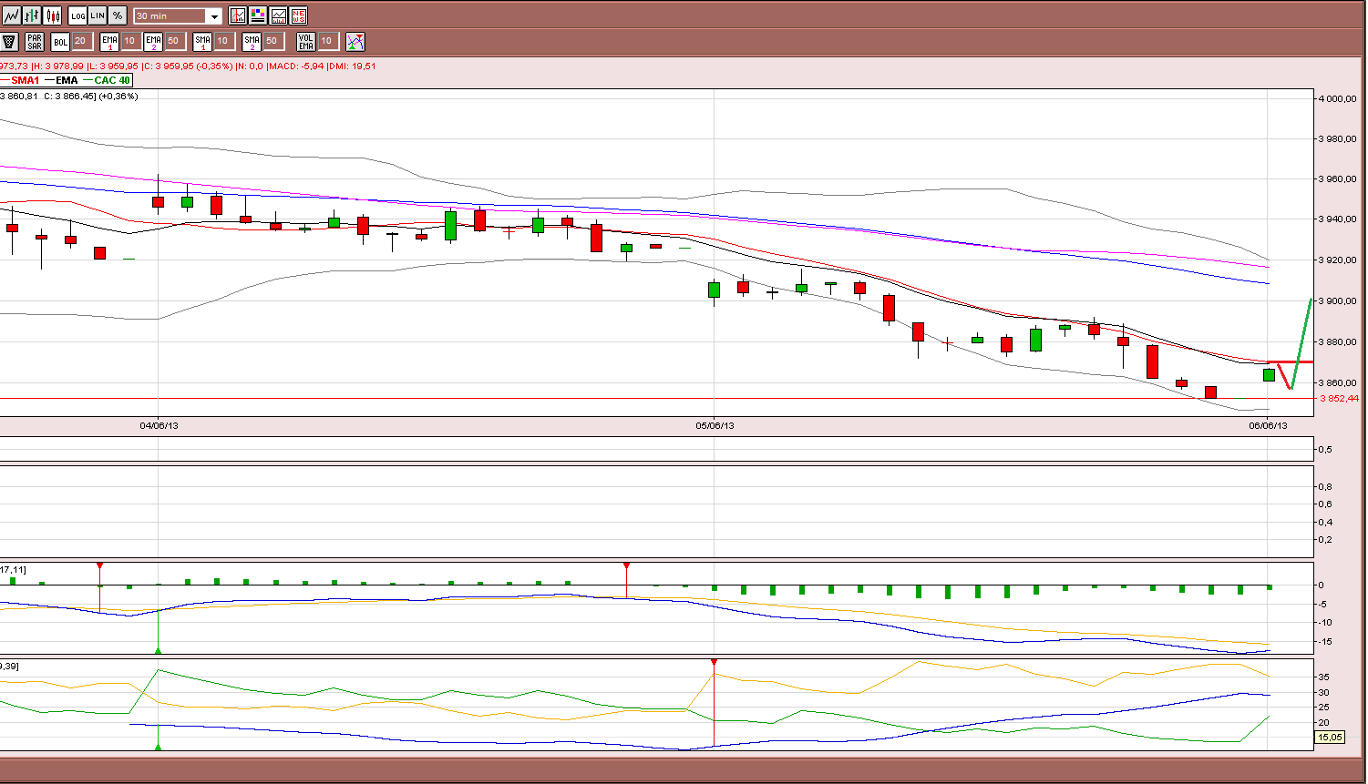Open the 30 min timeframe dropdown

pyautogui.click(x=178, y=16)
